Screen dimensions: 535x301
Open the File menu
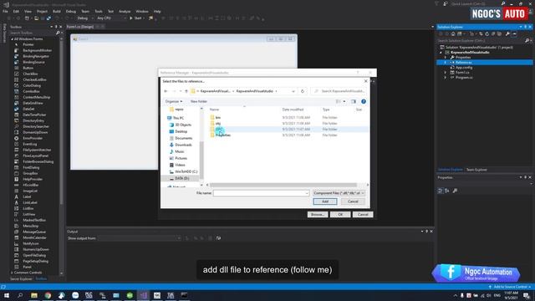pyautogui.click(x=5, y=11)
